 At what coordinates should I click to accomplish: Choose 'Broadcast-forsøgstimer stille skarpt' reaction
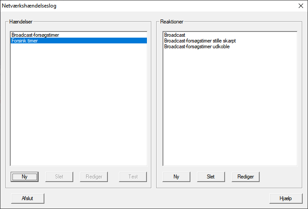click(200, 40)
